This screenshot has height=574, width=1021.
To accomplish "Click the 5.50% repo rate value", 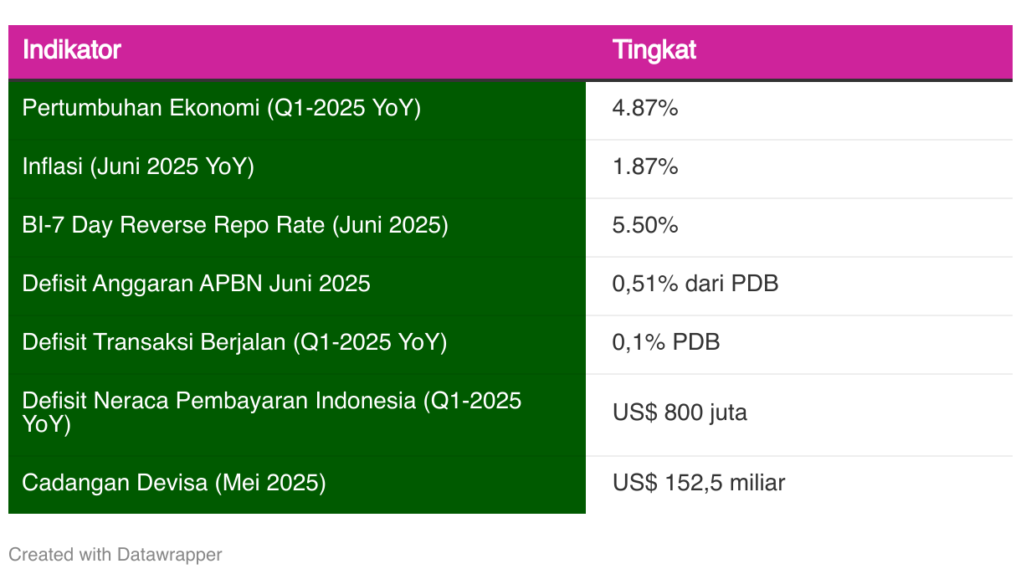I will [x=645, y=226].
